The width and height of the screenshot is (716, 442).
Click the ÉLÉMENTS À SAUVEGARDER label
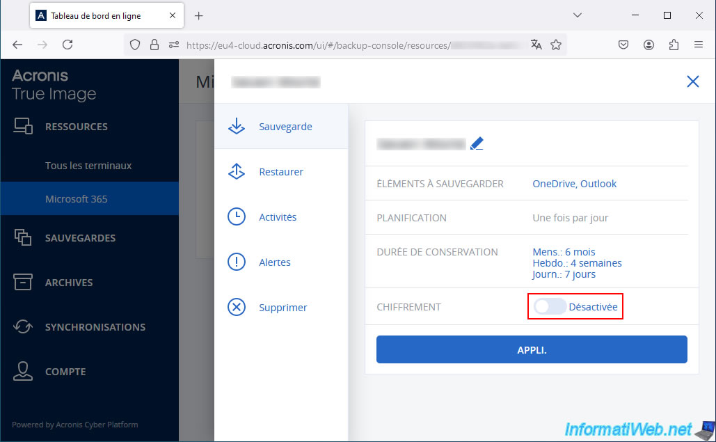pos(440,184)
